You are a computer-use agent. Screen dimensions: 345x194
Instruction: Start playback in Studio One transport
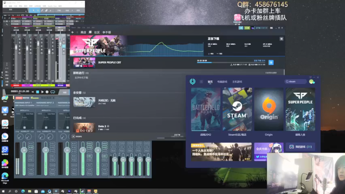pyautogui.click(x=42, y=92)
